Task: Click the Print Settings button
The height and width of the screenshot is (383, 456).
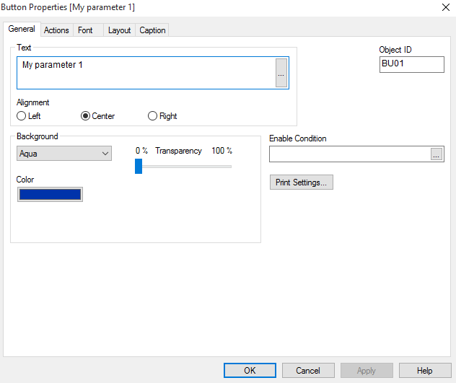Action: (301, 182)
